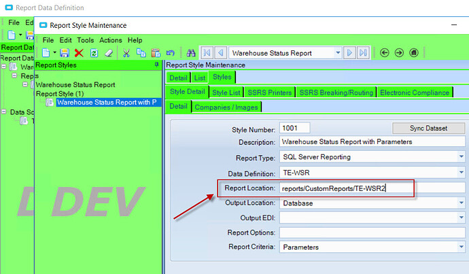This screenshot has width=469, height=274.
Task: Refresh the record with the green refresh icon
Action: [94, 53]
